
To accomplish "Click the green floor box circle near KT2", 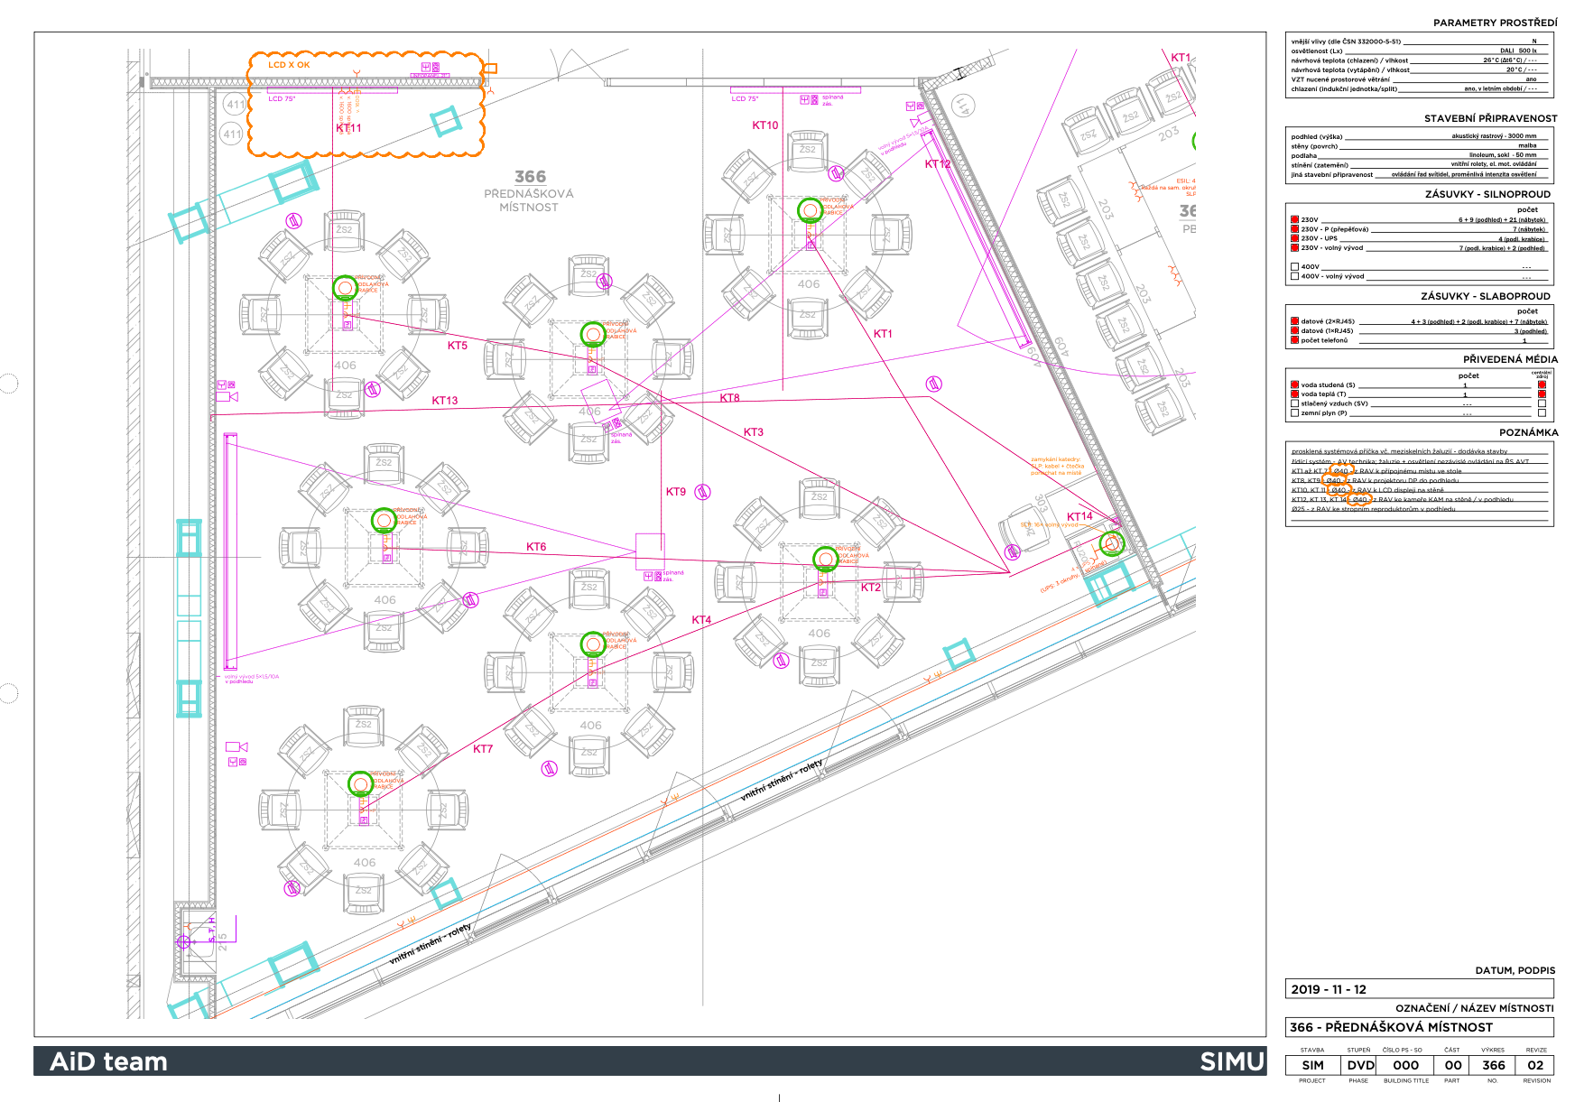I will (x=825, y=559).
